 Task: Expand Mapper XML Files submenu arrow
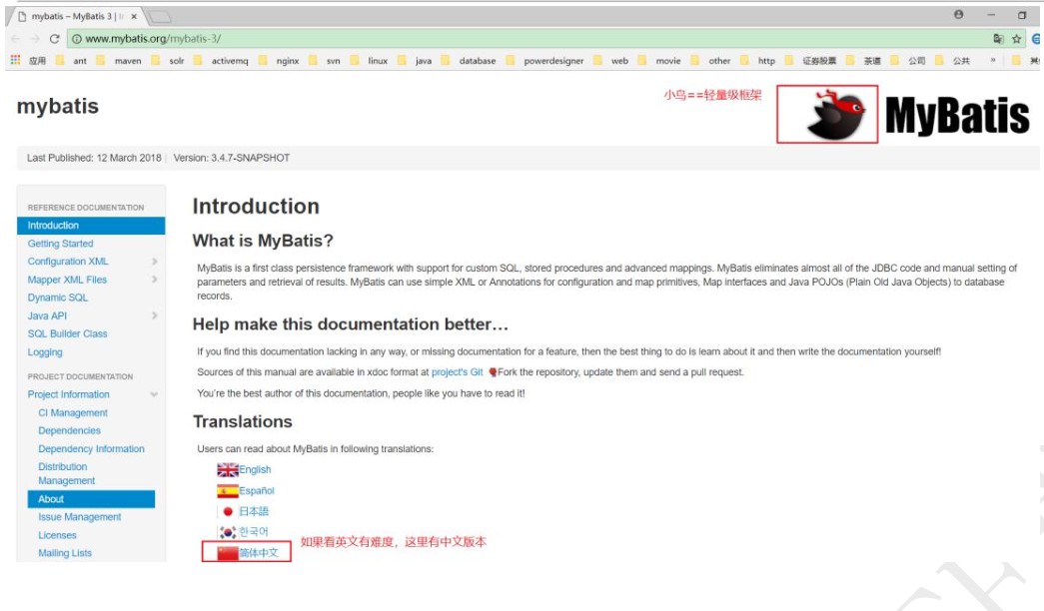pos(155,280)
